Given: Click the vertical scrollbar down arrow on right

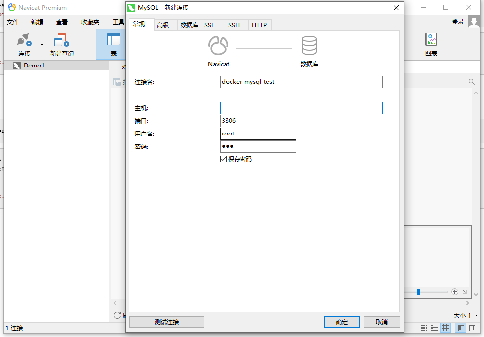Looking at the screenshot, I should tap(476, 295).
